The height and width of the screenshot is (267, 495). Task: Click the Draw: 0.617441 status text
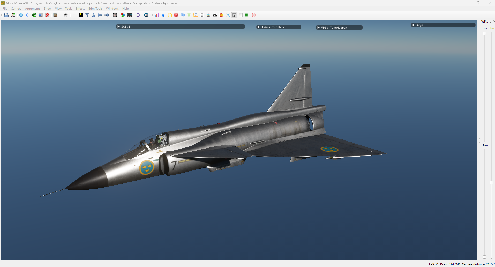(450, 264)
